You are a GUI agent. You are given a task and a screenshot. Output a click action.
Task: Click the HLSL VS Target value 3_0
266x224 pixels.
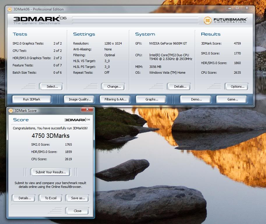pyautogui.click(x=107, y=61)
